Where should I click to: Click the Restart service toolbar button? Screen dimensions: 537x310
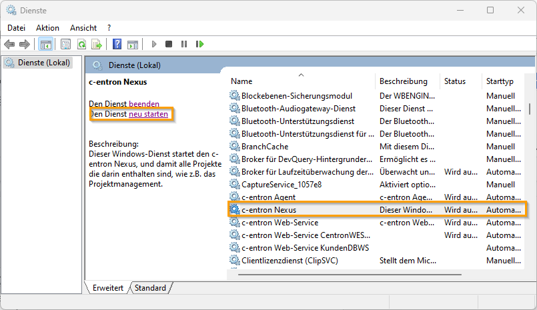coord(199,44)
